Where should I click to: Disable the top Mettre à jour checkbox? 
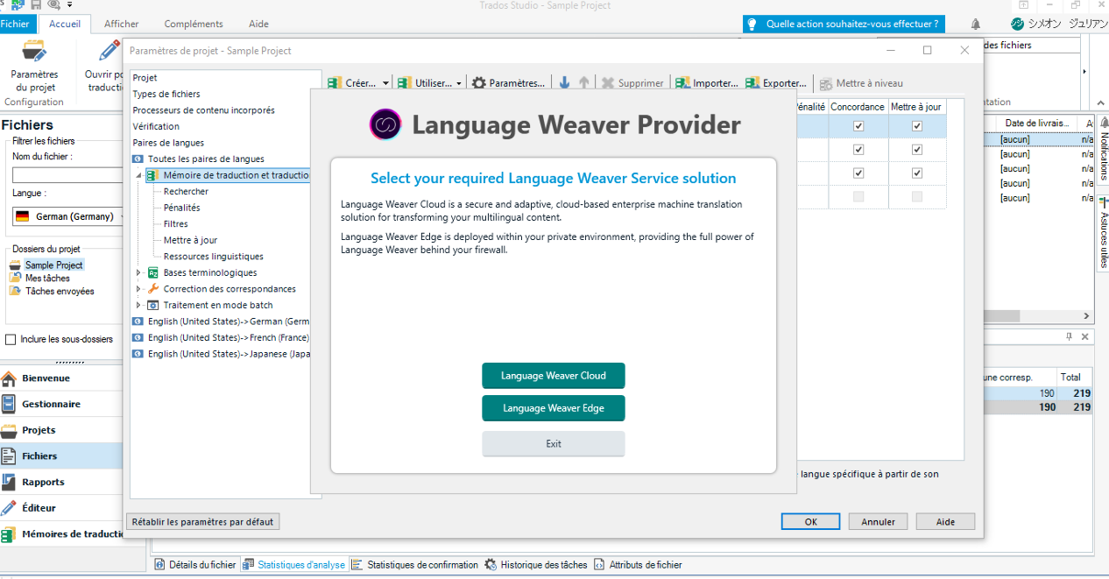916,125
